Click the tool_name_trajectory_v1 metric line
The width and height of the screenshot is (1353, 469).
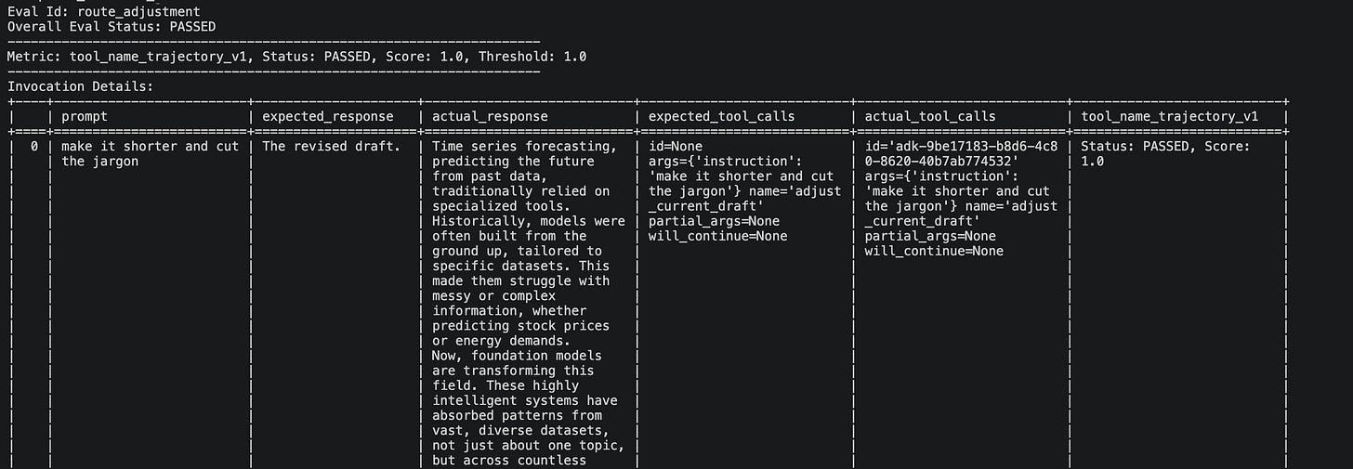tap(296, 57)
